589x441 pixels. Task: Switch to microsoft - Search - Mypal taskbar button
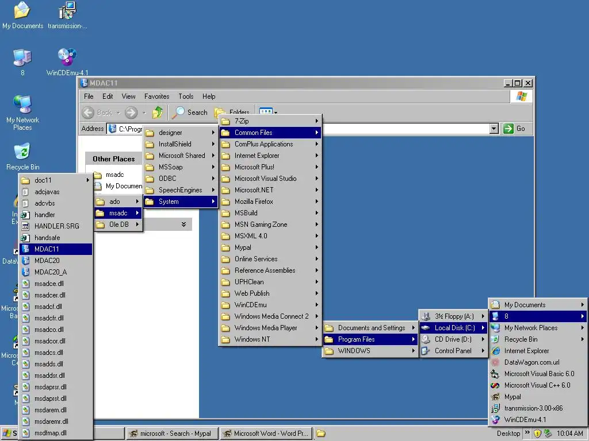click(x=171, y=434)
